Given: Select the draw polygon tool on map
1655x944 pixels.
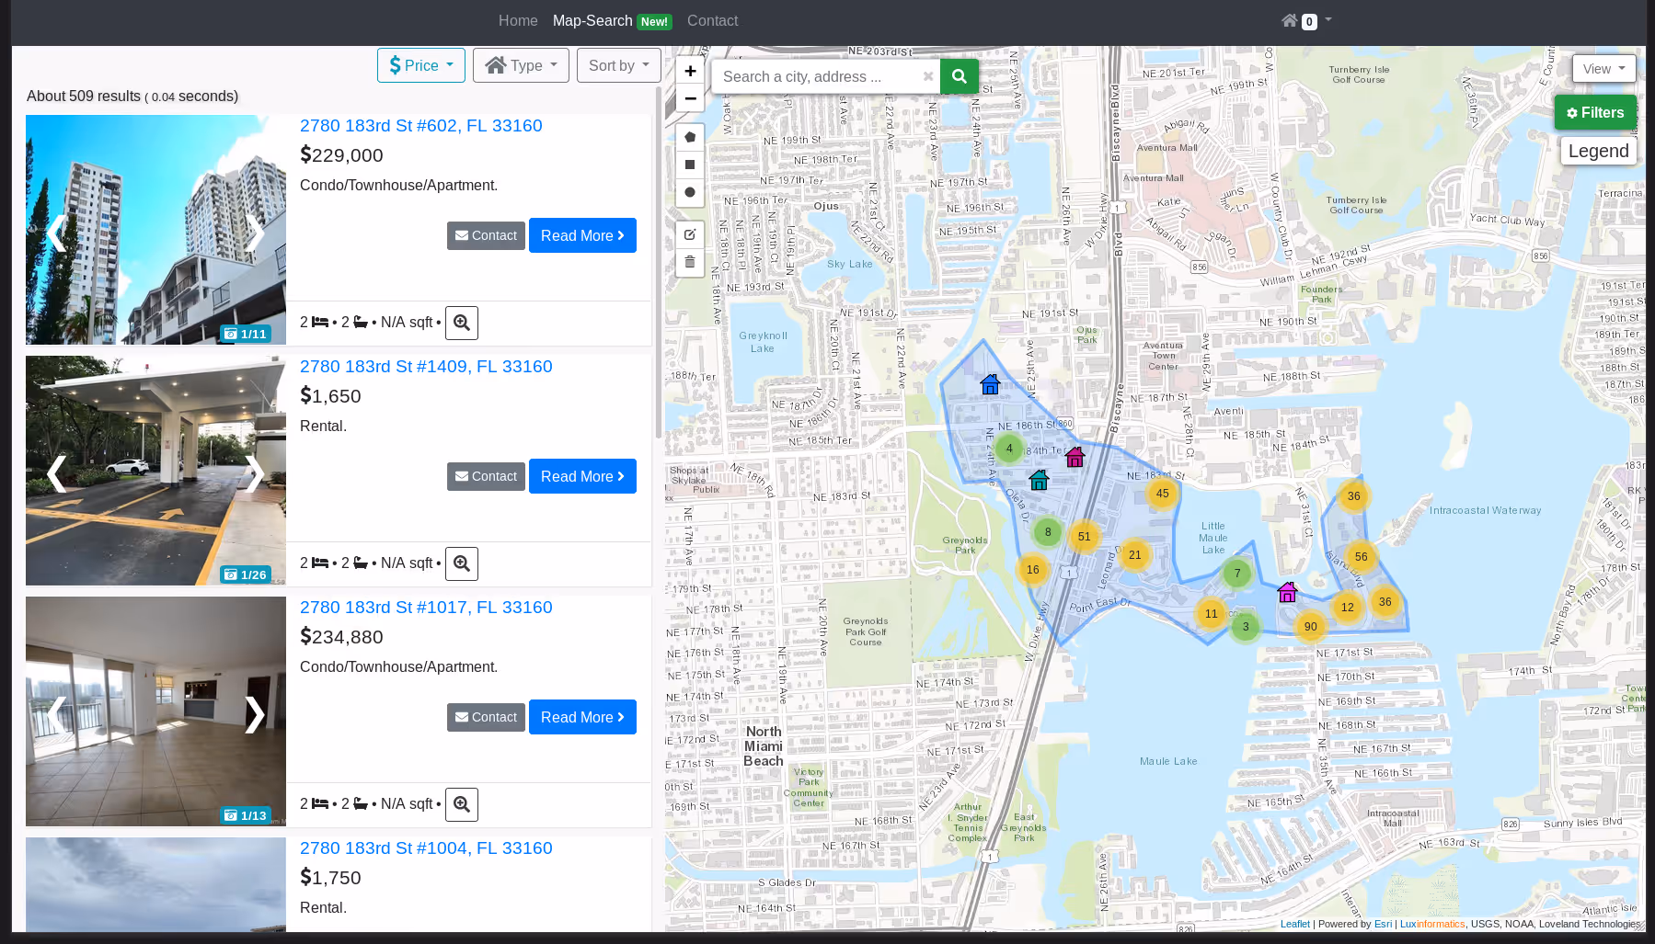Looking at the screenshot, I should (690, 137).
